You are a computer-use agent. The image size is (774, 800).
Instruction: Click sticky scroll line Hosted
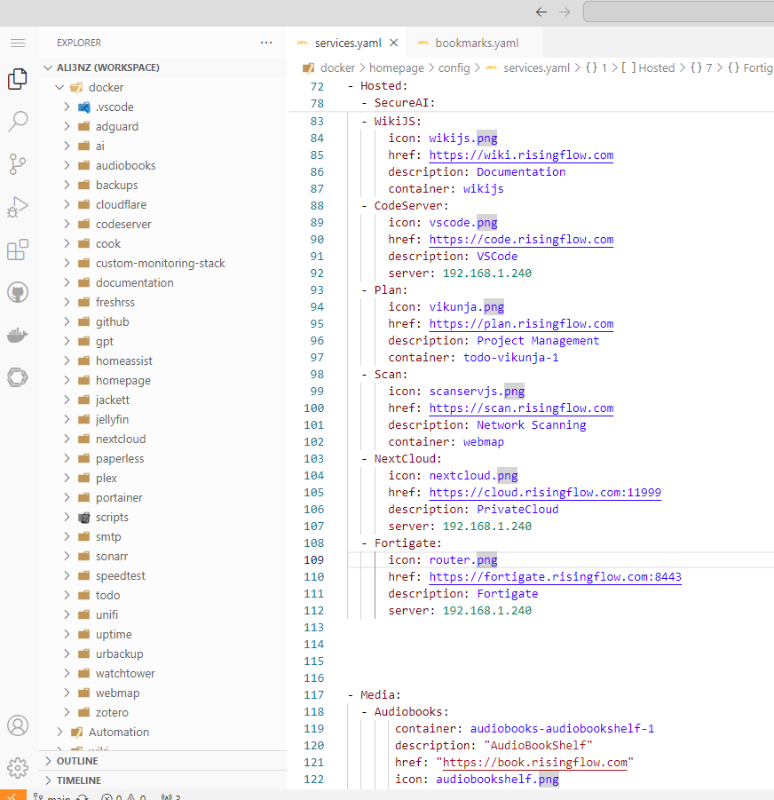(383, 86)
